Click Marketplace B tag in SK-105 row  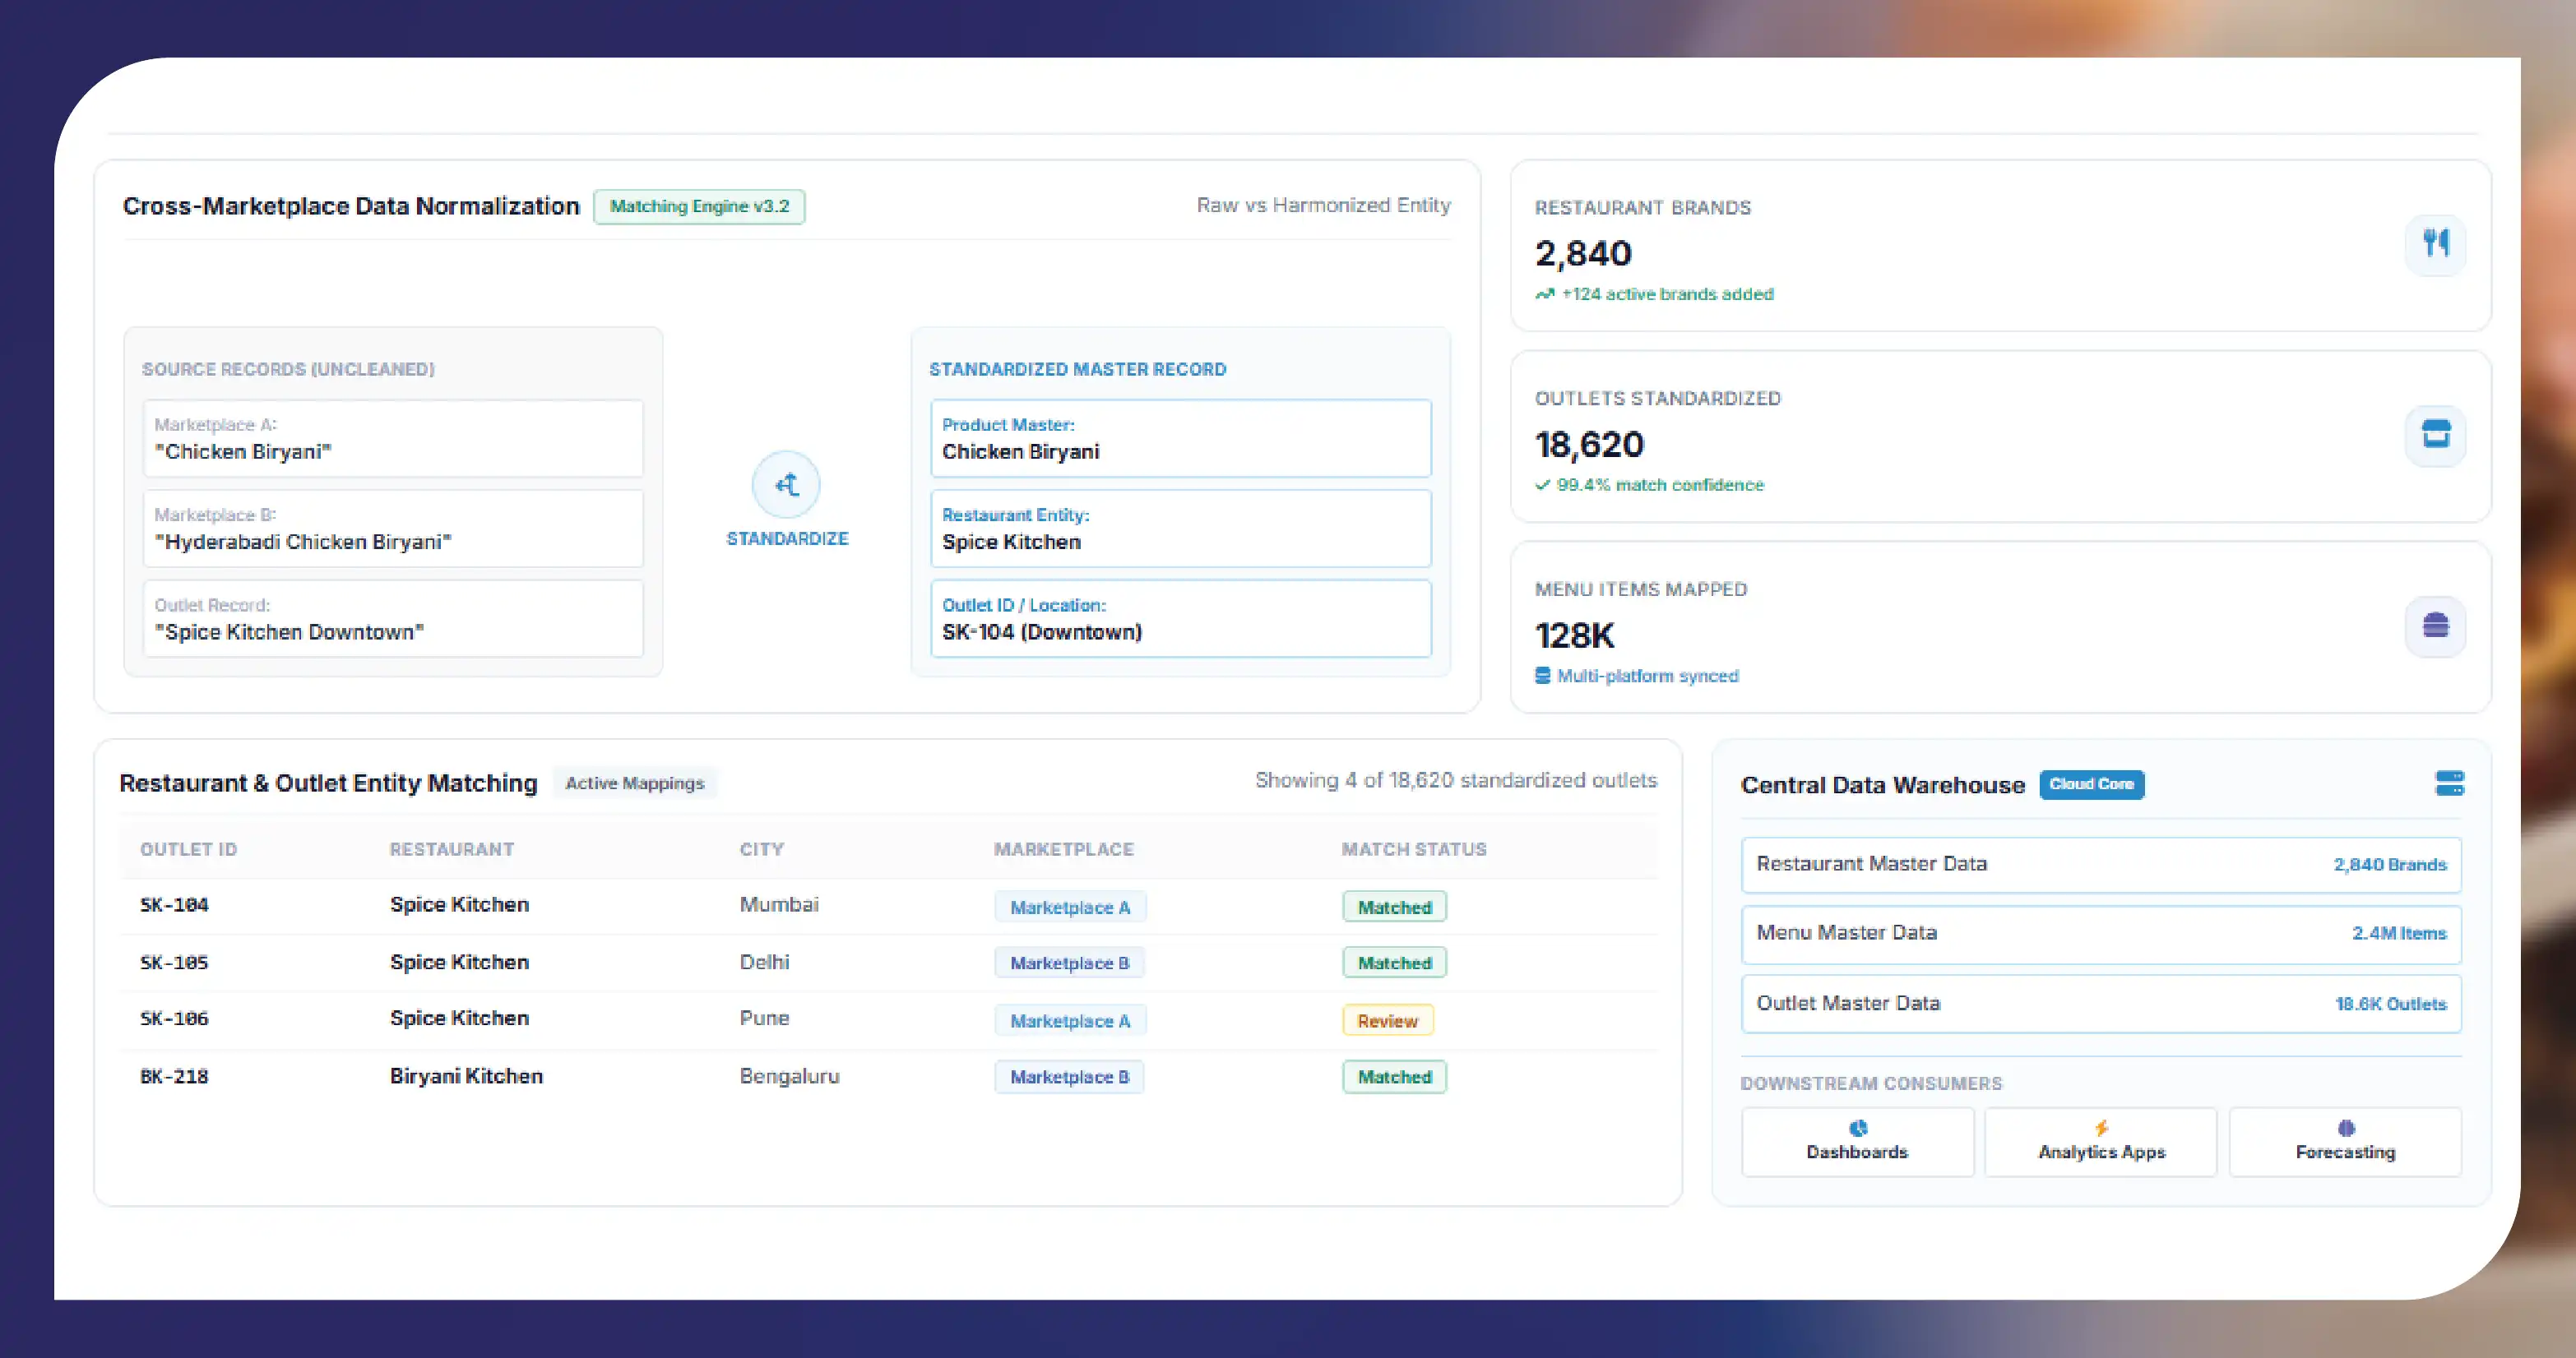1069,963
